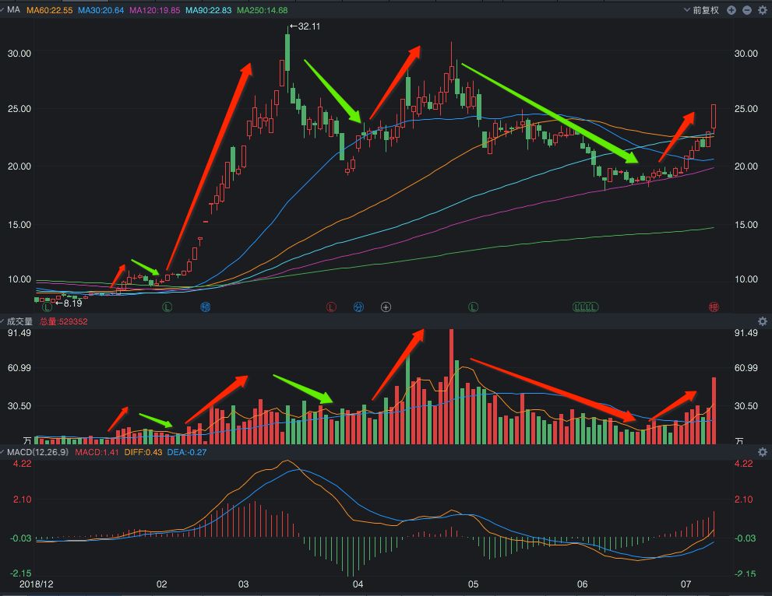
Task: Click 06 month on time axis
Action: pyautogui.click(x=582, y=584)
